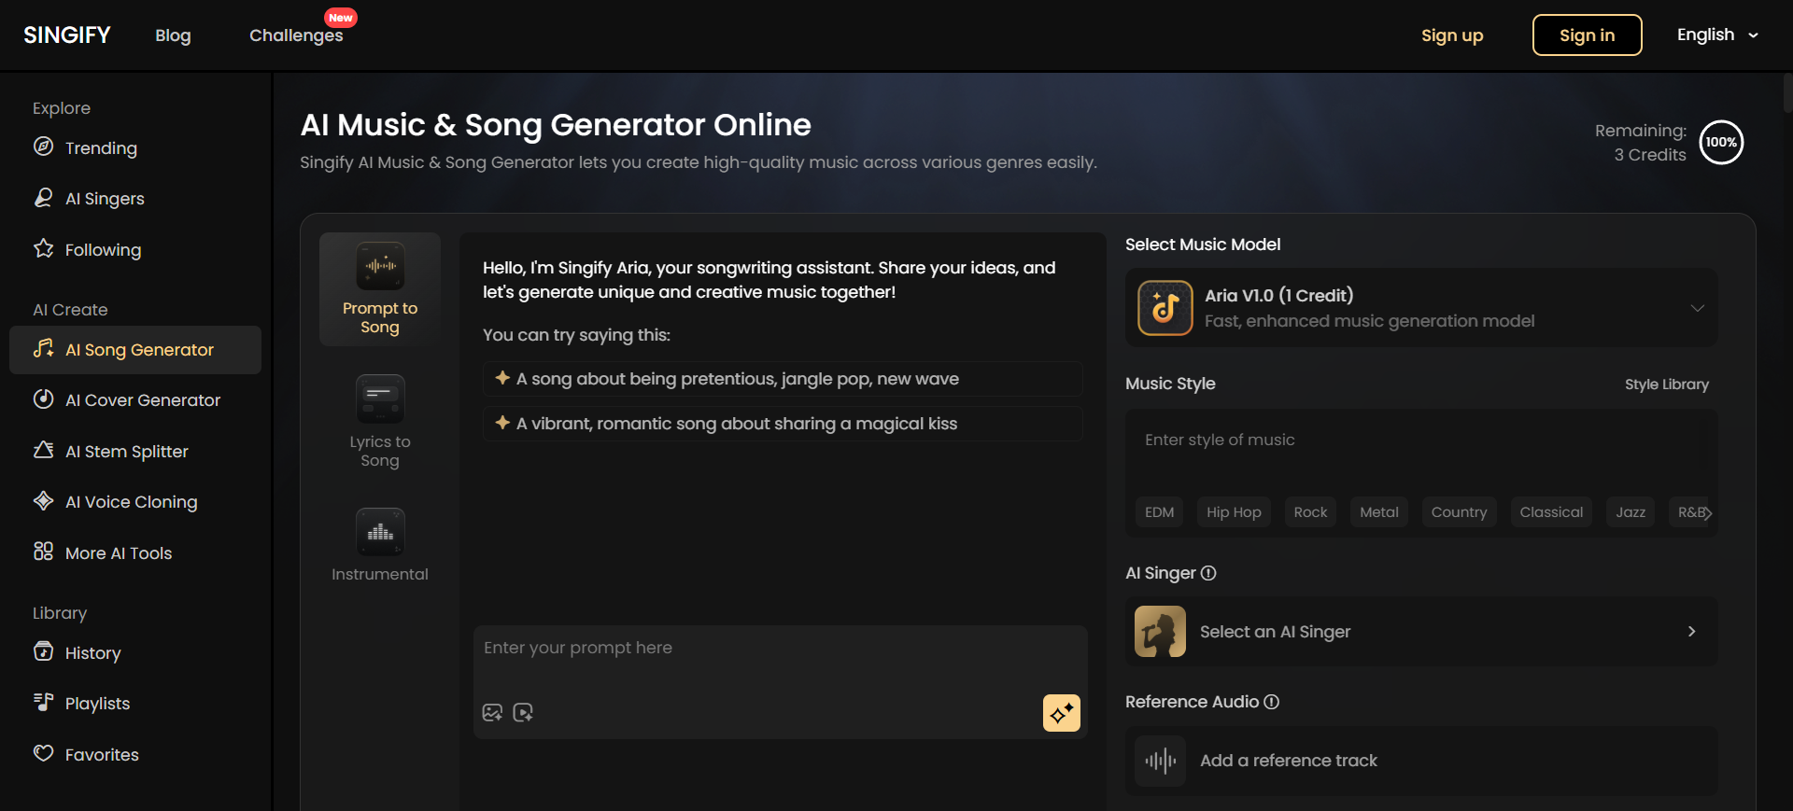The height and width of the screenshot is (811, 1793).
Task: Open the Blog page
Action: 173,35
